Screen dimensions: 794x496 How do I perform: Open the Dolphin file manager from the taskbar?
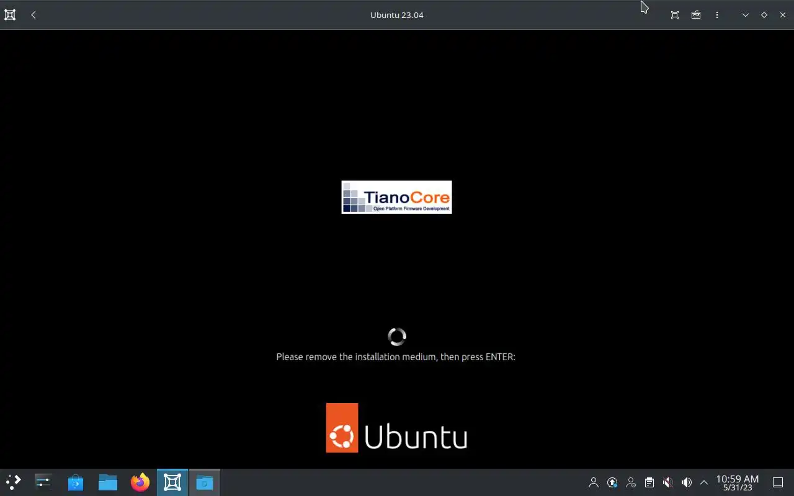pyautogui.click(x=108, y=482)
